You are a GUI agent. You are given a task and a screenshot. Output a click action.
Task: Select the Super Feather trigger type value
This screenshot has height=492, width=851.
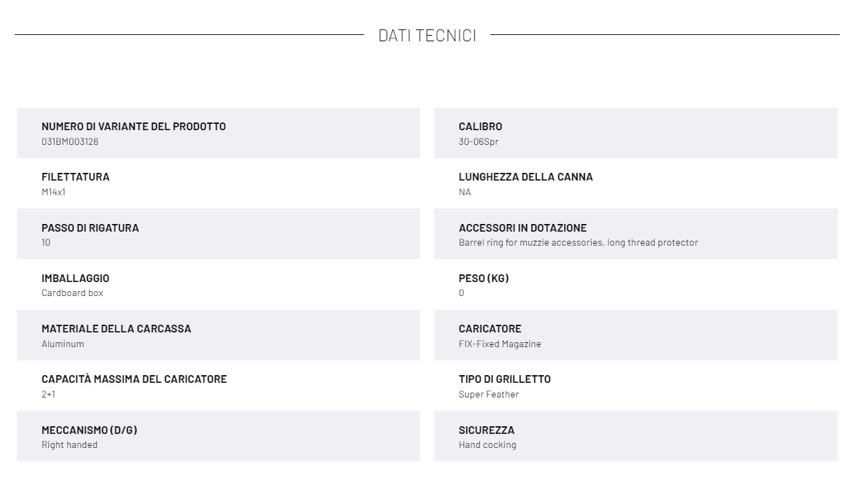pyautogui.click(x=489, y=394)
